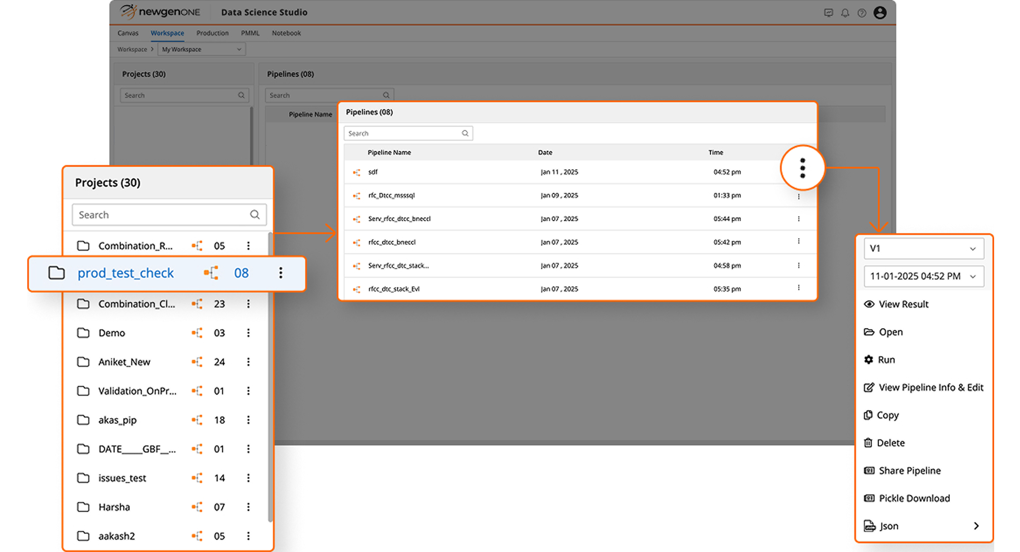The width and height of the screenshot is (1020, 552).
Task: Click the Copy icon in the pipeline menu
Action: 869,415
